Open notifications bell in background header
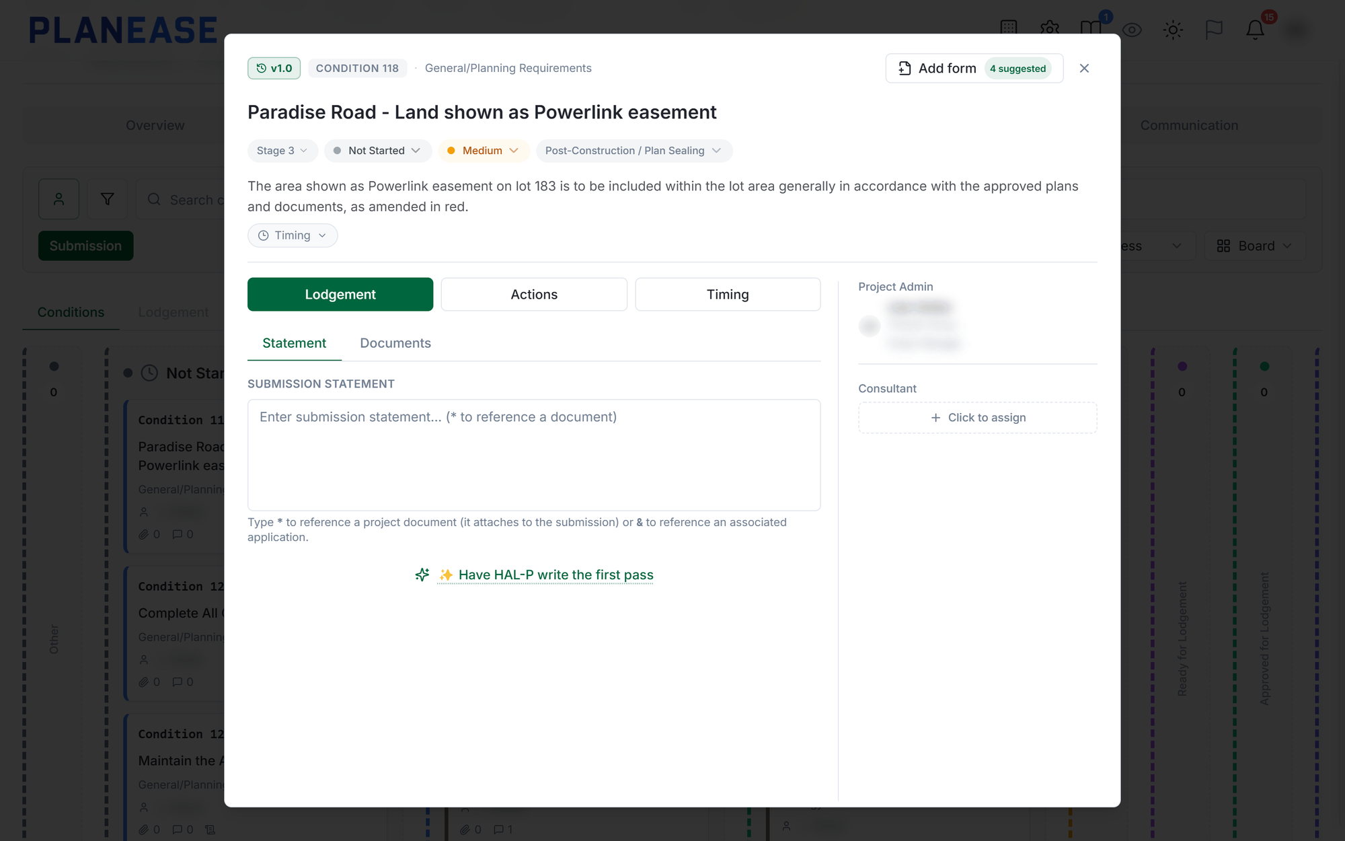The width and height of the screenshot is (1345, 841). click(1255, 30)
